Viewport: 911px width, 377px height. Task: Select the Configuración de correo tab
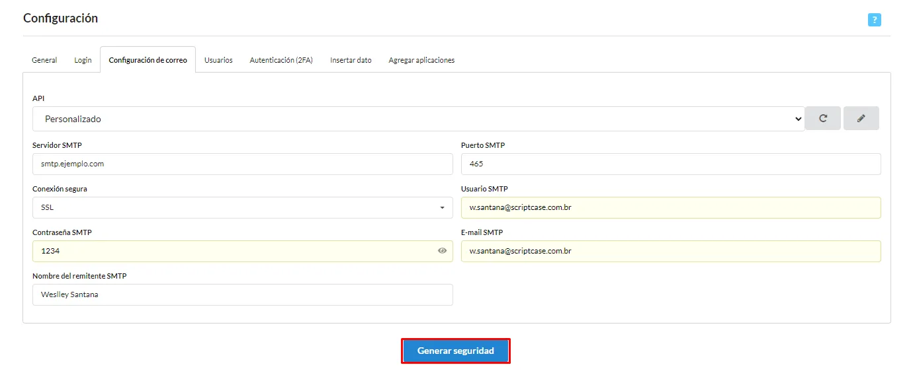click(148, 60)
